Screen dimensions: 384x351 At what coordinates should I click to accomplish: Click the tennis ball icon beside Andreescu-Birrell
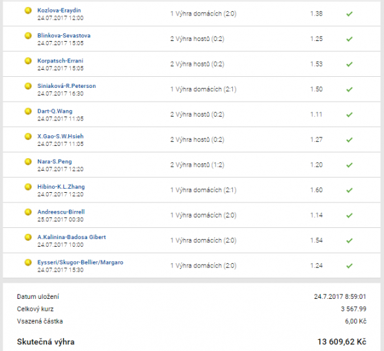point(28,212)
